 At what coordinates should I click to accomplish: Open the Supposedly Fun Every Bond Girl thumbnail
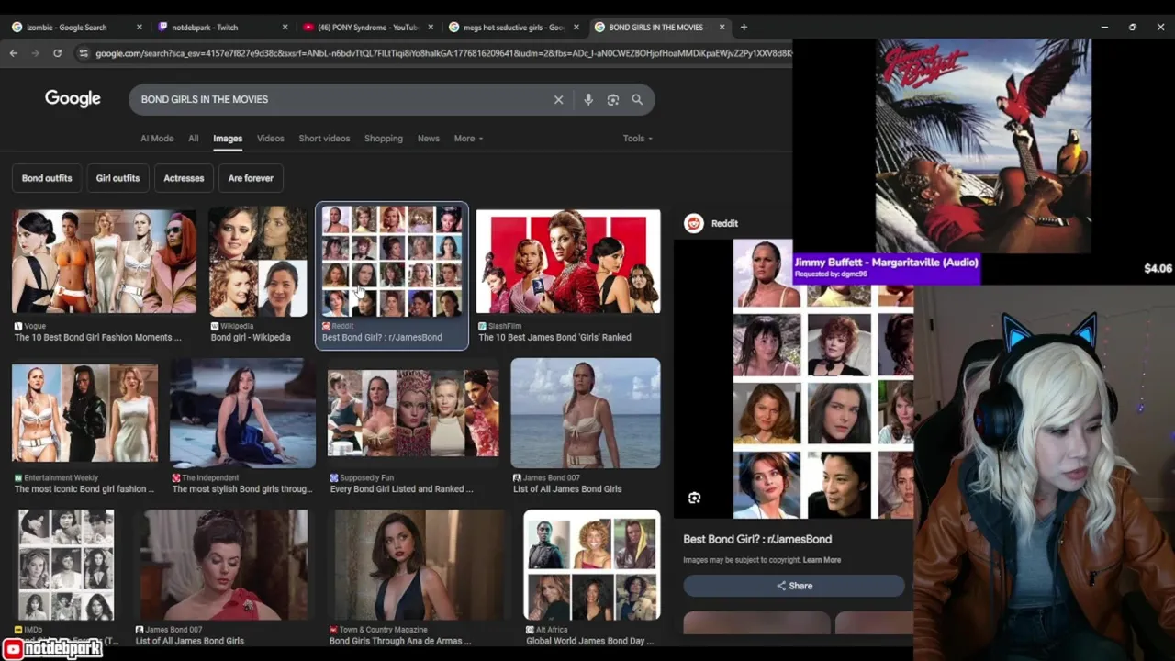(413, 413)
